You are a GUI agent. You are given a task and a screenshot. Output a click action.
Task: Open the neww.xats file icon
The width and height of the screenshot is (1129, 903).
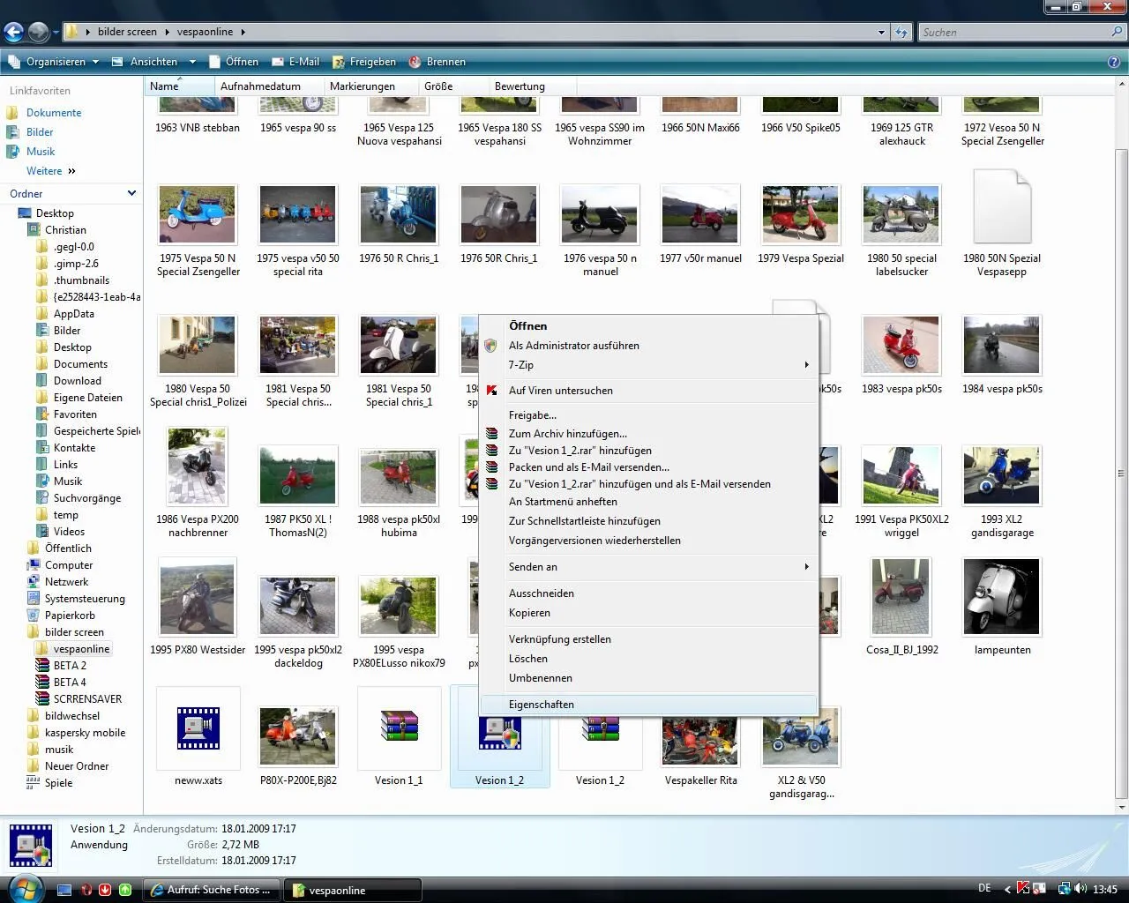(x=198, y=728)
